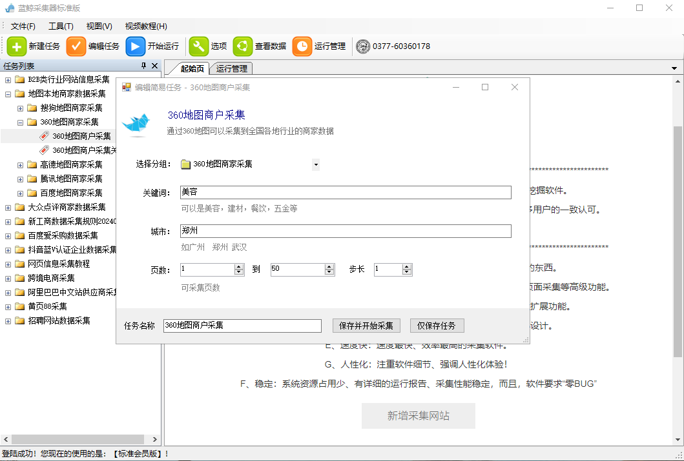Screen dimensions: 684x461
Task: Click the folder icon of 跨境电商采集
Action: click(19, 278)
